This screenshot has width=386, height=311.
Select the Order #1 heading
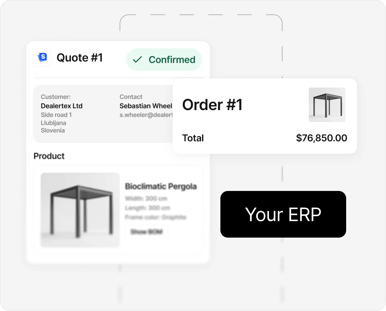coord(212,105)
